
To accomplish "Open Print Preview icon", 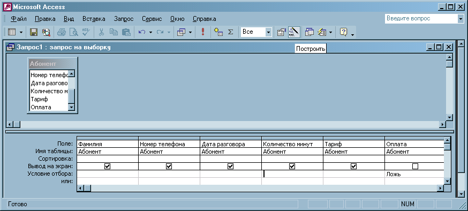I will pos(73,32).
